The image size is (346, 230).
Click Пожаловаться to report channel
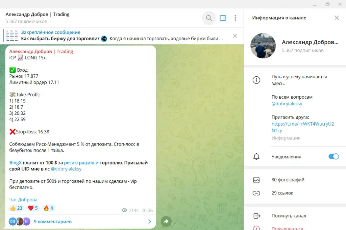coord(287,228)
